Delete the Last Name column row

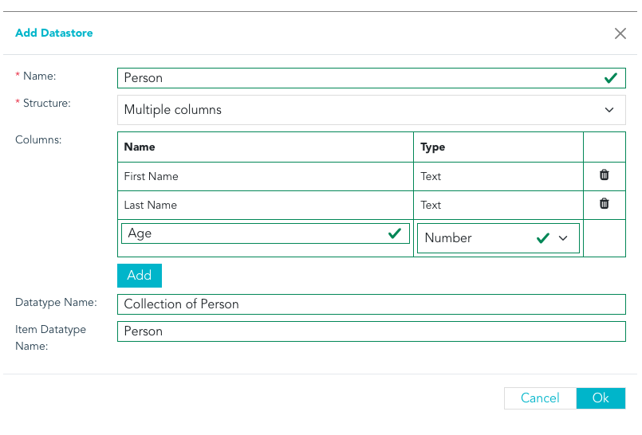pyautogui.click(x=604, y=204)
